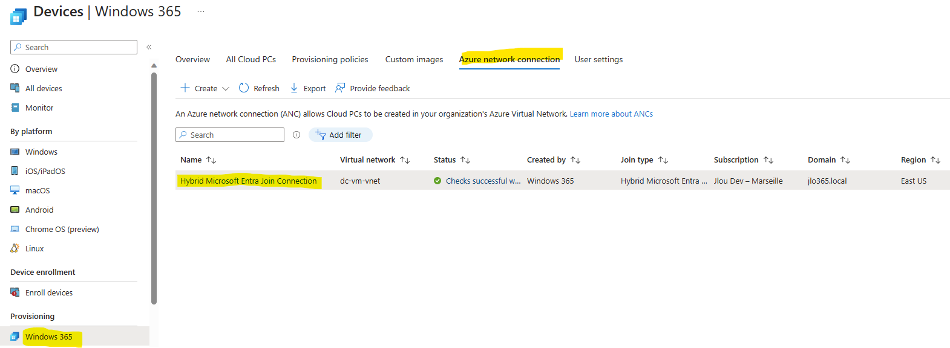This screenshot has height=348, width=950.
Task: Sort the table by the Name column arrows
Action: click(211, 160)
